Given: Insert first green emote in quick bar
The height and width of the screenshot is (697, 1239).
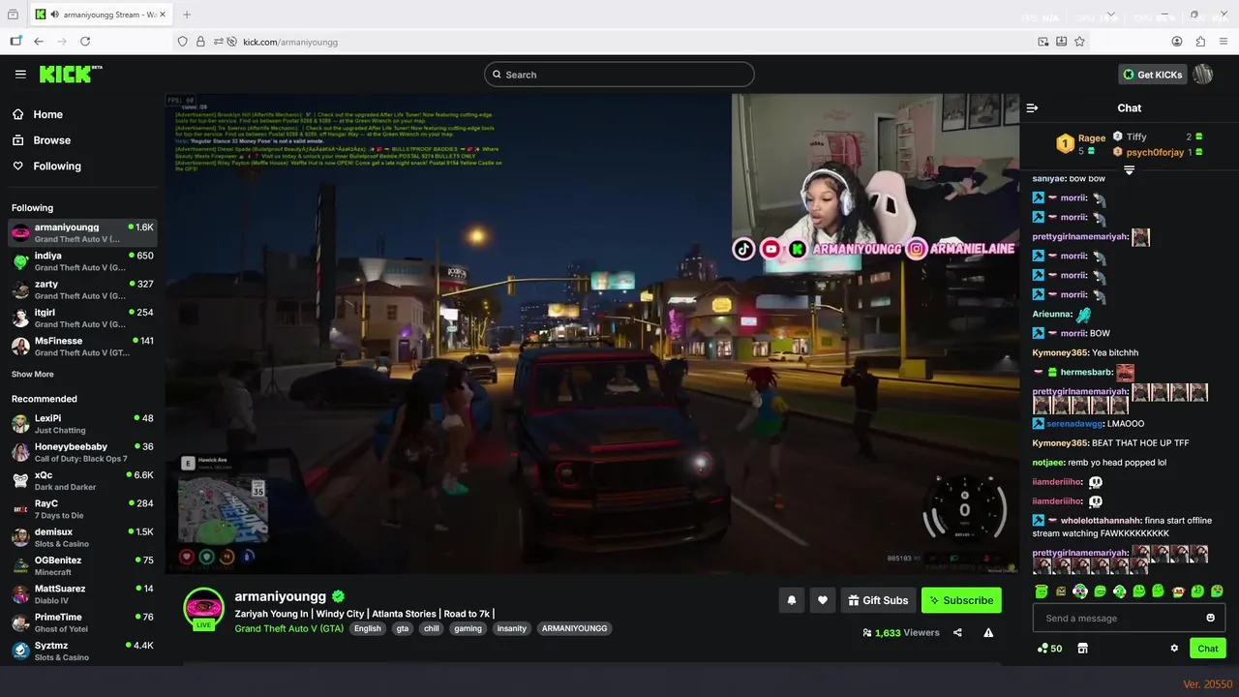Looking at the screenshot, I should (1042, 591).
